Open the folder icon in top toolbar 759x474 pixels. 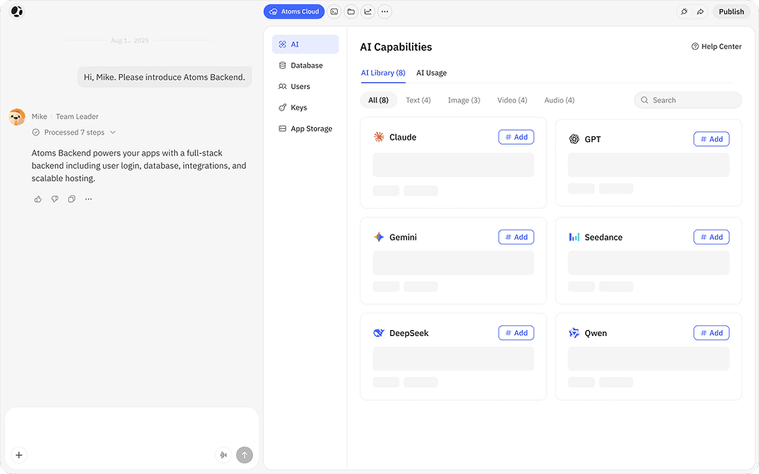tap(351, 12)
